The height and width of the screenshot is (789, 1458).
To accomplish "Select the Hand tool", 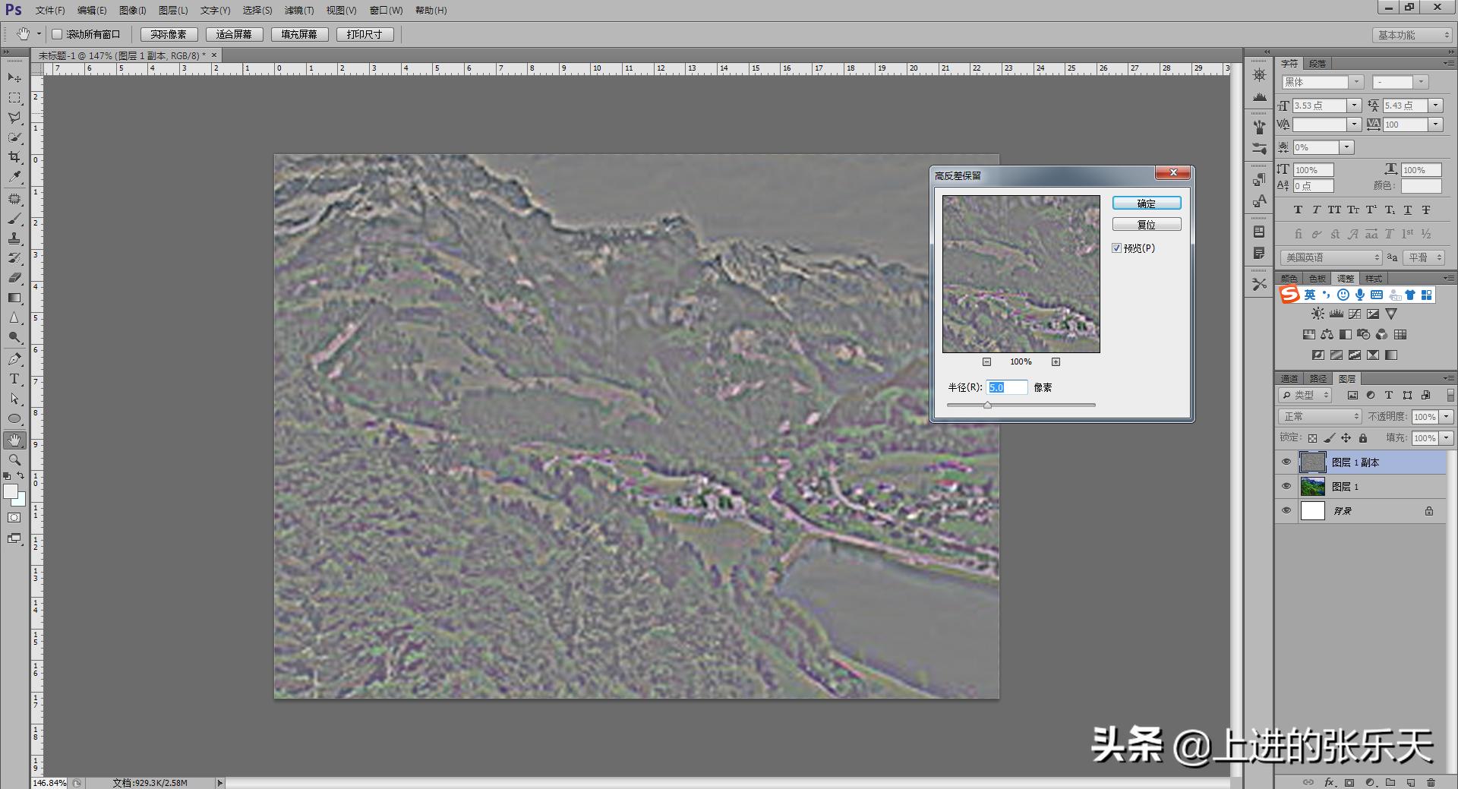I will click(x=14, y=439).
